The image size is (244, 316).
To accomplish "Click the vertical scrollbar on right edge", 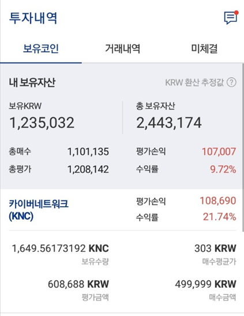I will [x=243, y=147].
